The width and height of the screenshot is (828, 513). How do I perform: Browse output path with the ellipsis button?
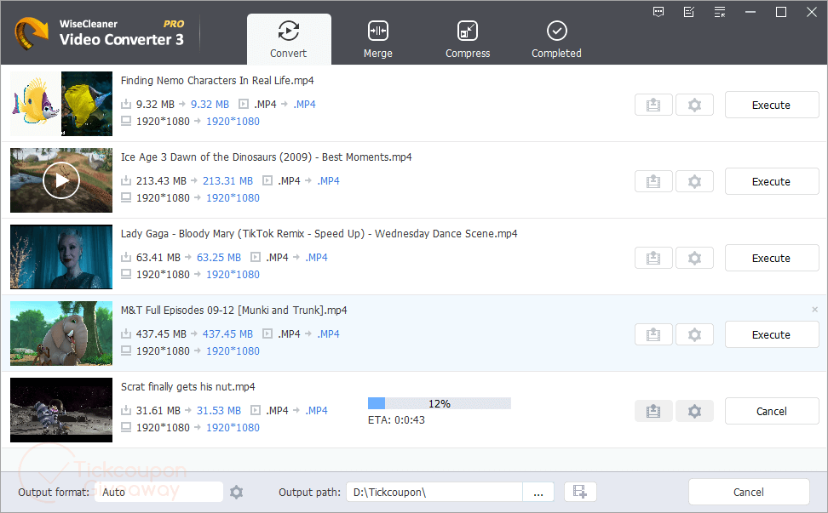(x=538, y=492)
